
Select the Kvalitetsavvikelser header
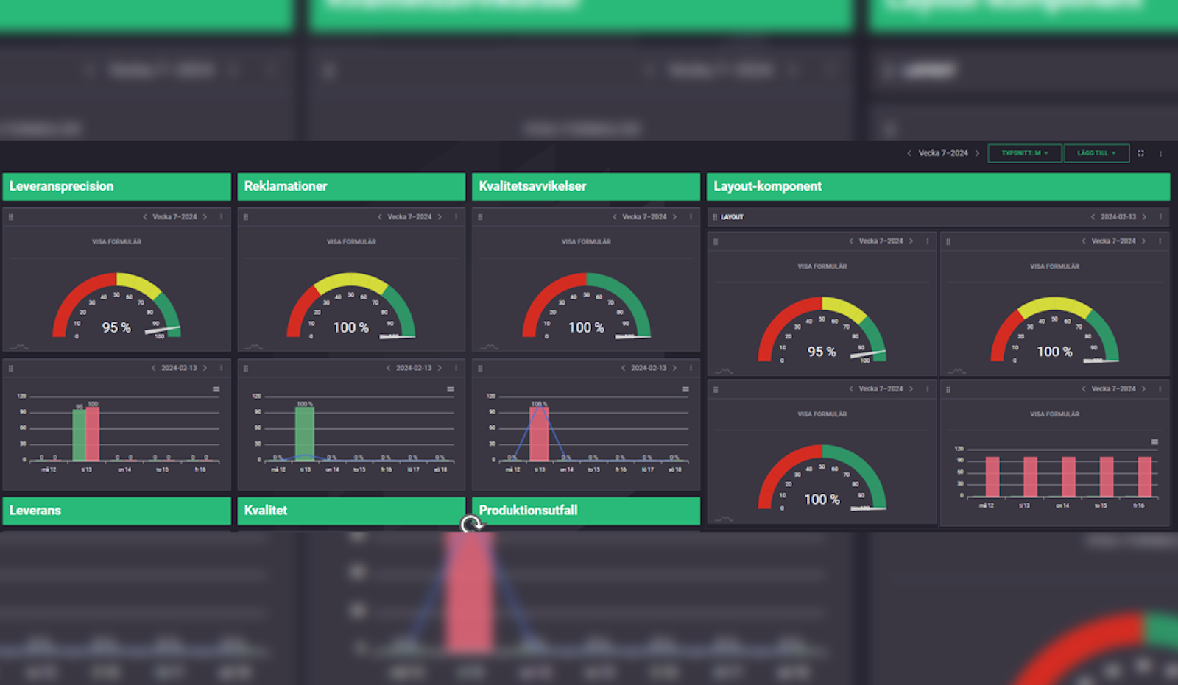point(586,186)
